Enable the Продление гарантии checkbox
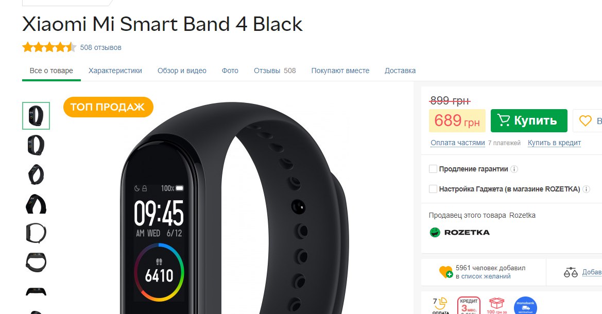 433,169
